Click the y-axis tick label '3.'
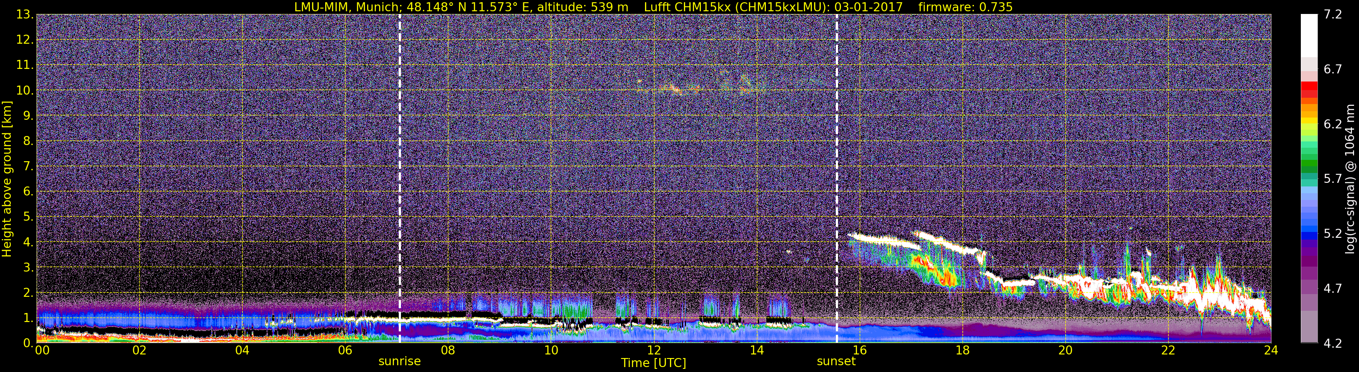1359x372 pixels. click(28, 268)
